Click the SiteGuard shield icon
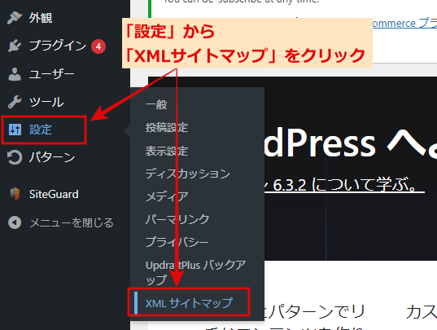The width and height of the screenshot is (437, 330). [x=15, y=194]
